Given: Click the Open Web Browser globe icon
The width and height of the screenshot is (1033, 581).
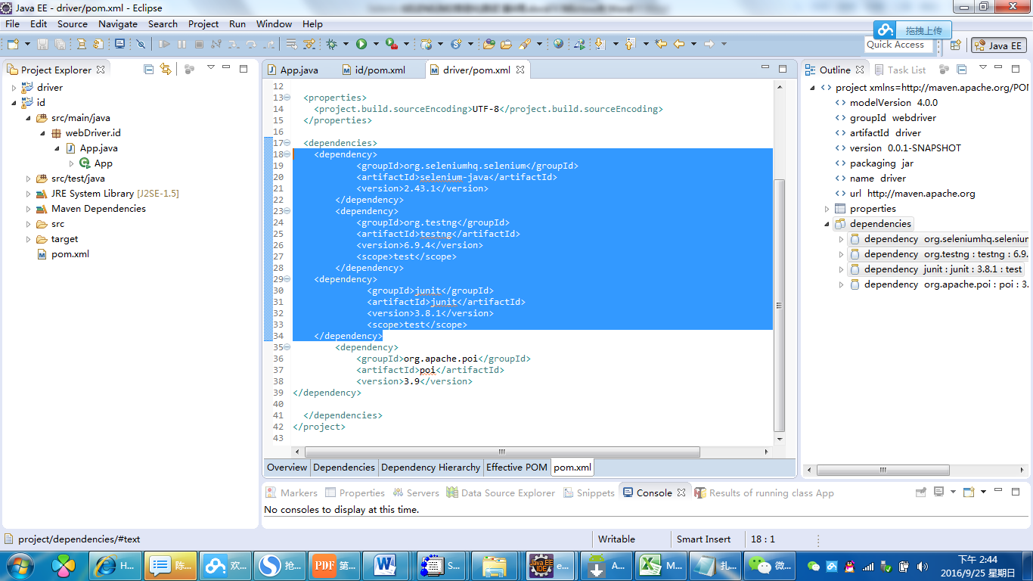Looking at the screenshot, I should click(558, 45).
